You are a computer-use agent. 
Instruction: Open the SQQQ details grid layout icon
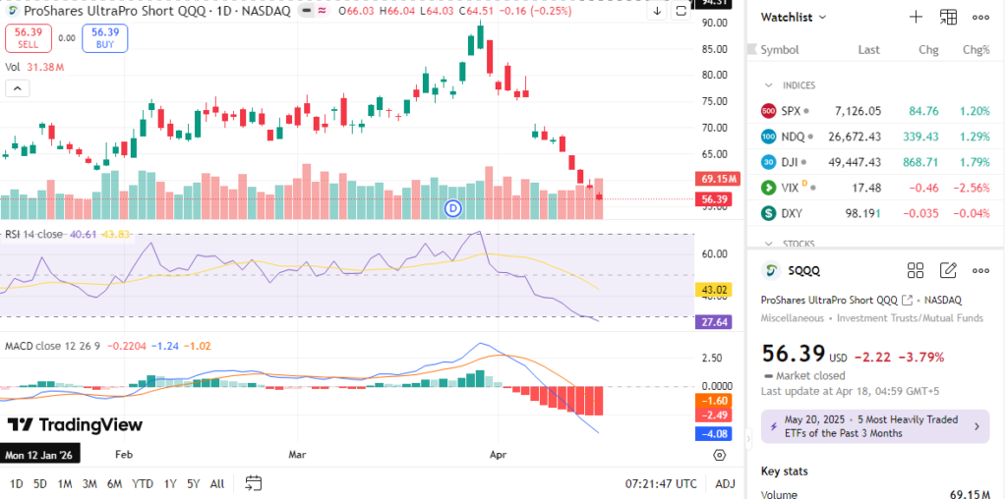(916, 270)
